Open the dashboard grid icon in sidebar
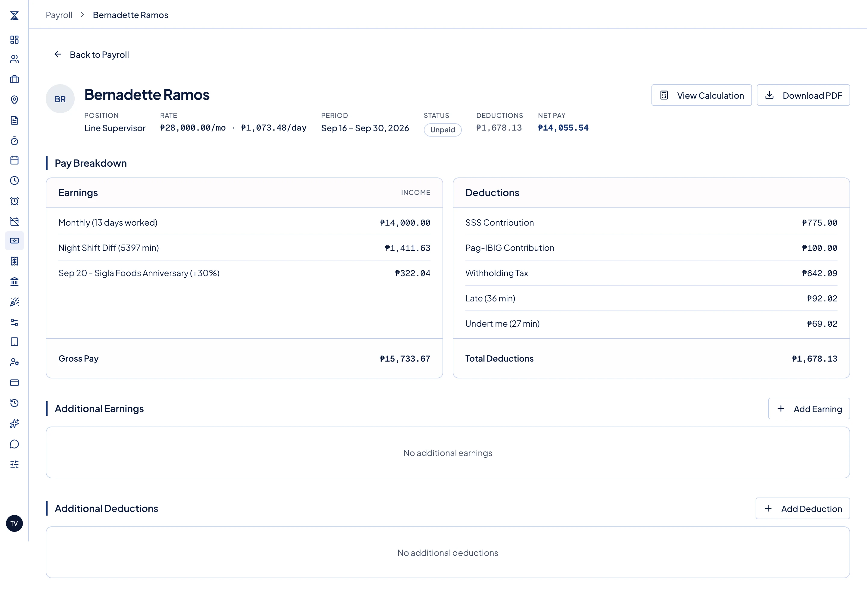Viewport: 867px width, 595px height. (14, 39)
